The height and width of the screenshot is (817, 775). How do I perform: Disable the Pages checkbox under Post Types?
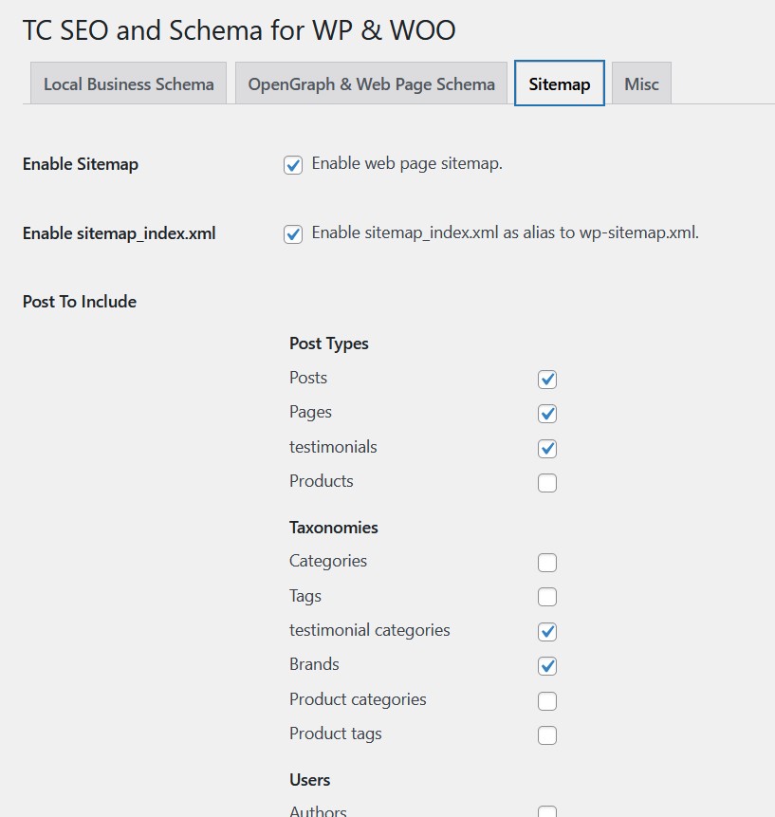click(546, 414)
